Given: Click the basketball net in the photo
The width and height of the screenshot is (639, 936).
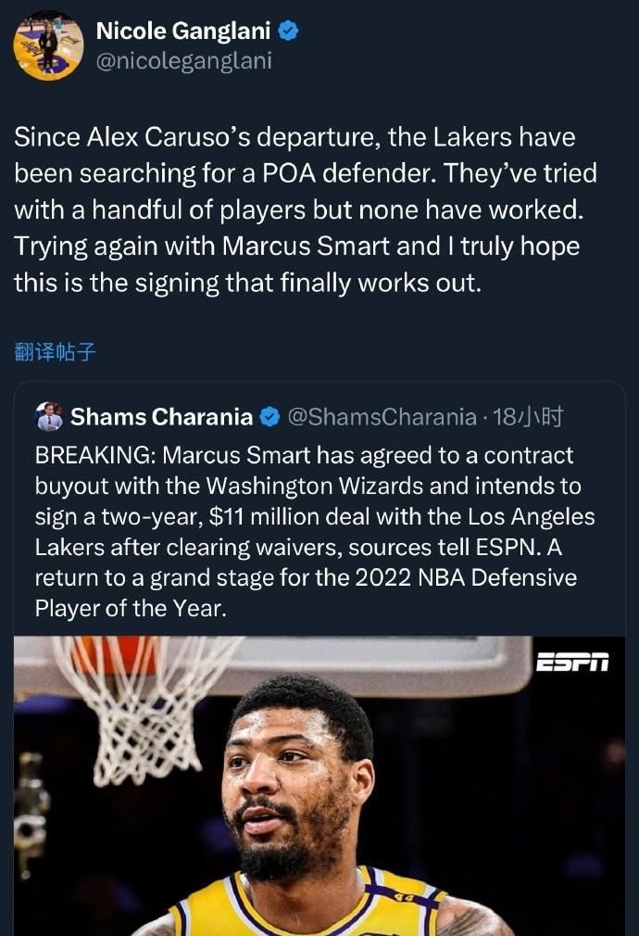Looking at the screenshot, I should 139,704.
